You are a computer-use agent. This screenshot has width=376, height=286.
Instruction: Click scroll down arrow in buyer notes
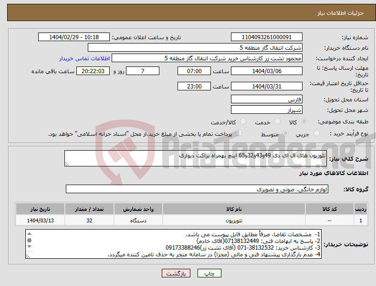point(29,247)
